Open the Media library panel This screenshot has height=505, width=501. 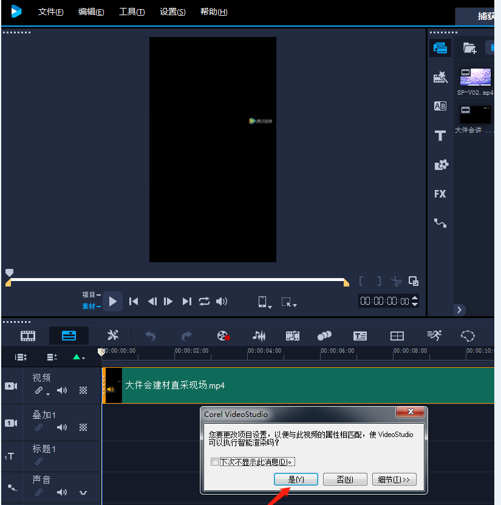tap(440, 49)
